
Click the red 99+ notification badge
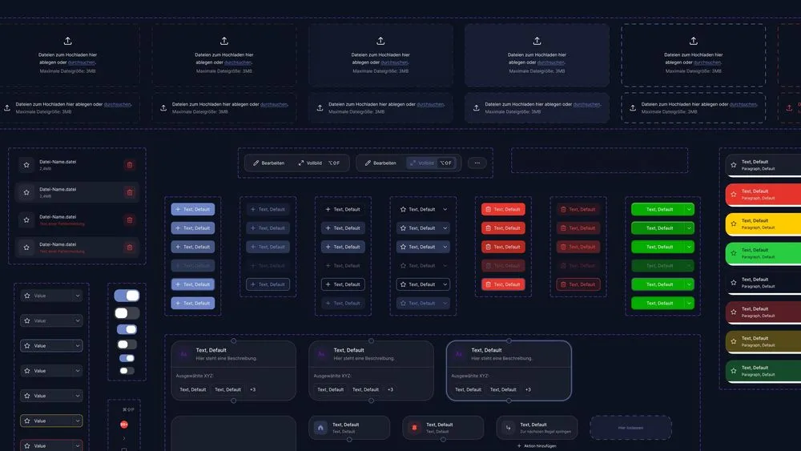(x=124, y=425)
